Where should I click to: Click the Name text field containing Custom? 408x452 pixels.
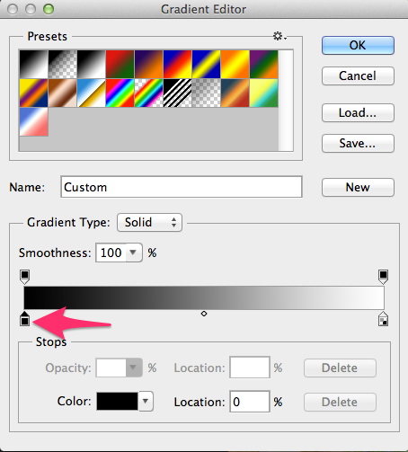click(x=182, y=187)
